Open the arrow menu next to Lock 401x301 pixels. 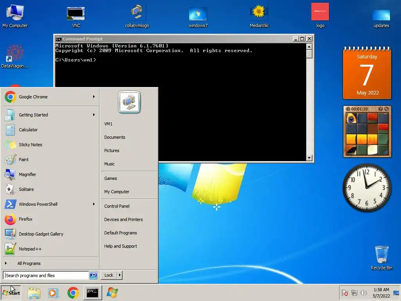tap(120, 275)
